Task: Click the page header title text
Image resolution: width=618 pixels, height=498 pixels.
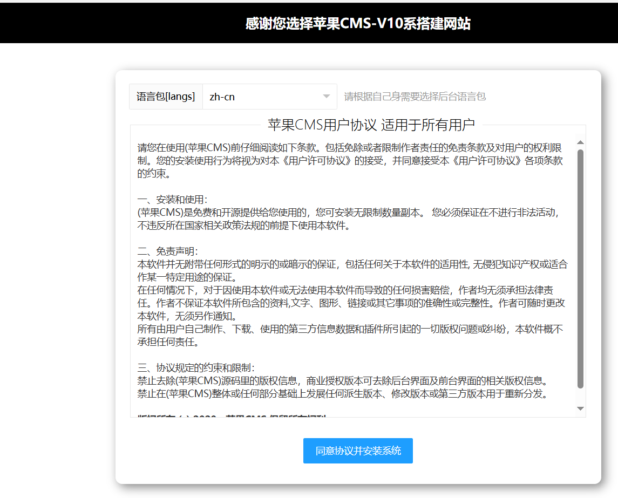Action: coord(358,24)
